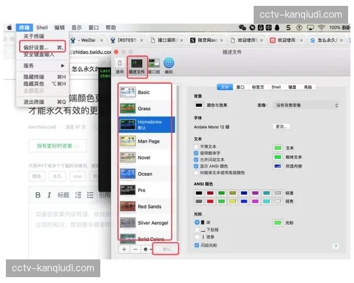Choose Preferences (偏好设置...) from Terminal menu
The height and width of the screenshot is (283, 354).
42,47
